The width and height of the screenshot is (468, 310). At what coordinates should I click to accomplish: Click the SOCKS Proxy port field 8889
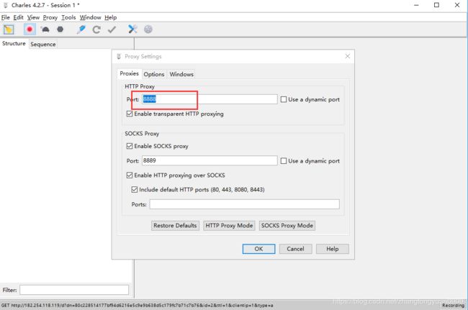point(210,160)
